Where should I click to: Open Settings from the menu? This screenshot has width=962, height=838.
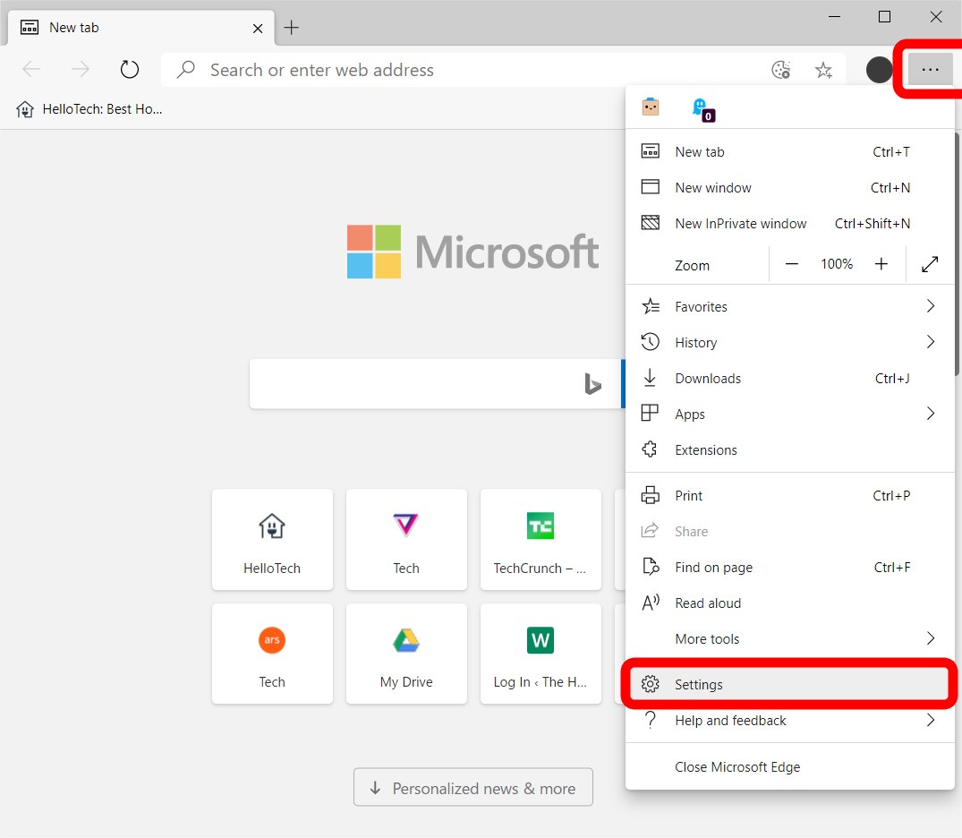click(699, 685)
